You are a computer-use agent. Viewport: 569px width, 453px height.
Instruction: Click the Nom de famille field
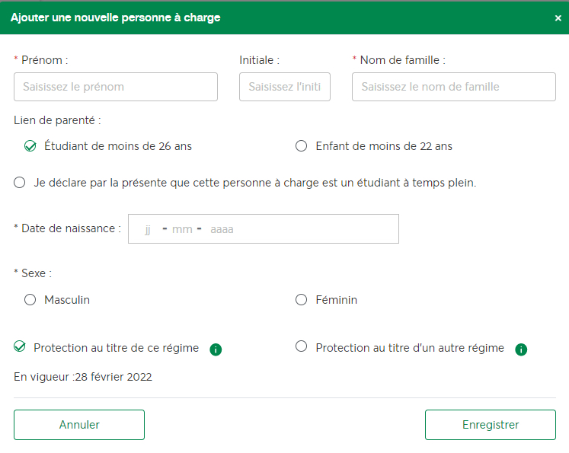tap(454, 87)
